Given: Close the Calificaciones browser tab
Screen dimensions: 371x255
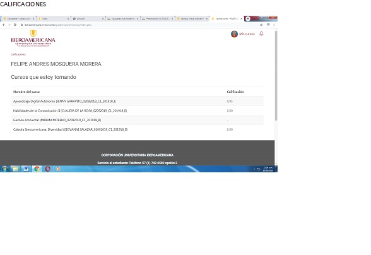Looking at the screenshot, I should pyautogui.click(x=241, y=18).
